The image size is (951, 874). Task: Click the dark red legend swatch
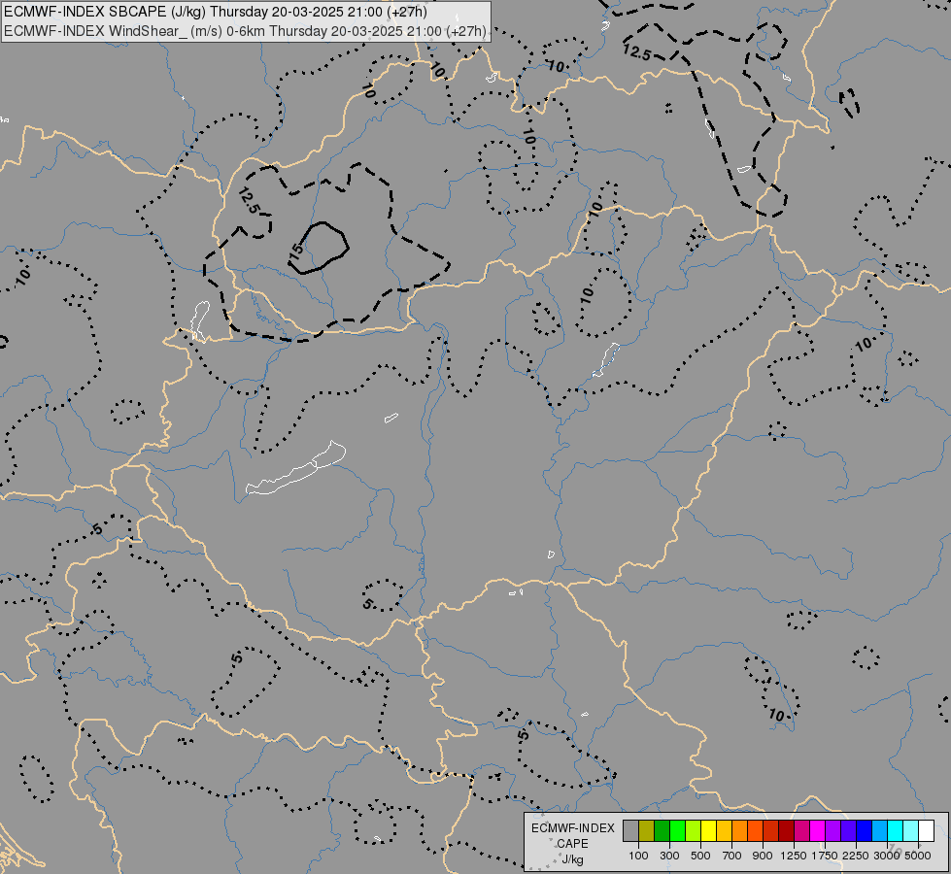(x=787, y=831)
